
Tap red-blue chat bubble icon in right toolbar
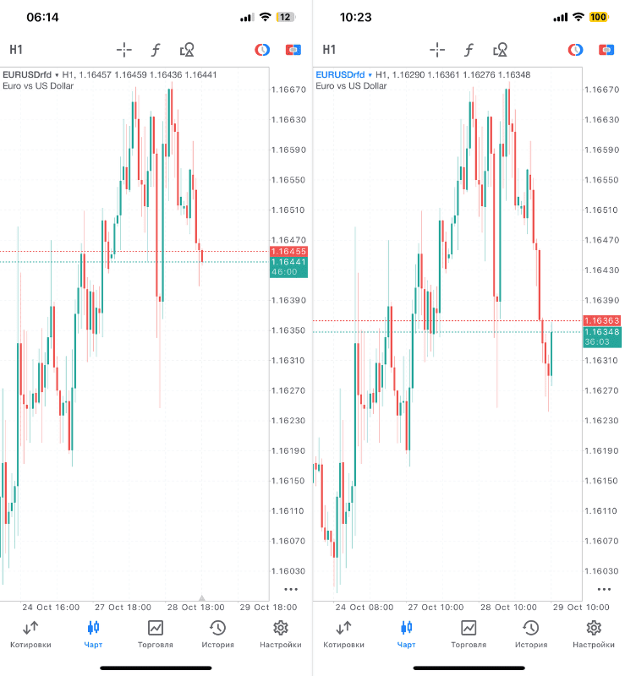tap(606, 50)
